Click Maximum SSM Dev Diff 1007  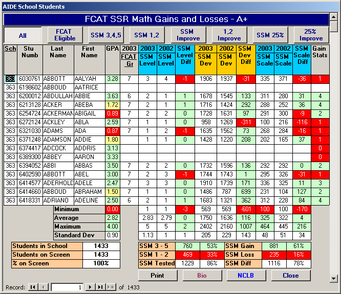tap(246, 227)
